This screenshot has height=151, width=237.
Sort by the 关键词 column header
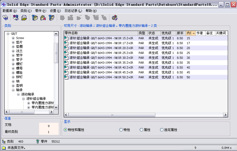[221, 33]
